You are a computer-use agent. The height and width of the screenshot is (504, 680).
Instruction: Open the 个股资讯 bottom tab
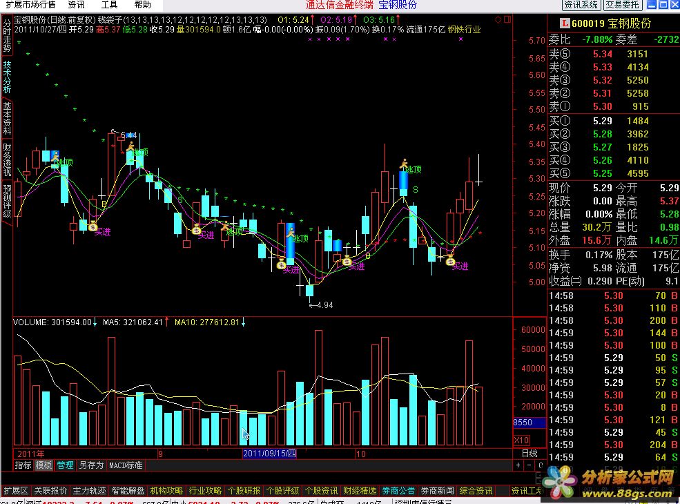(x=321, y=491)
